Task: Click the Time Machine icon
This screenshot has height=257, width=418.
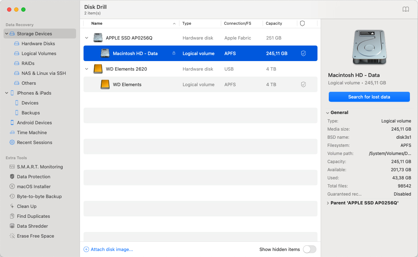Action: 12,132
